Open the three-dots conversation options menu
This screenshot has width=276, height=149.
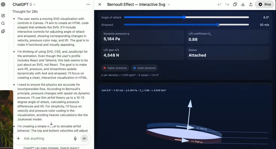(x=88, y=4)
